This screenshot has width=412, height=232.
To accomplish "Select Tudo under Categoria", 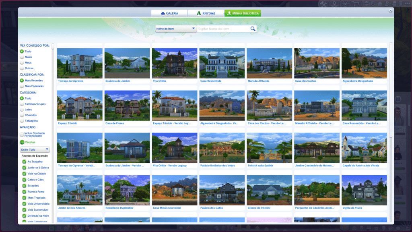I will click(22, 98).
